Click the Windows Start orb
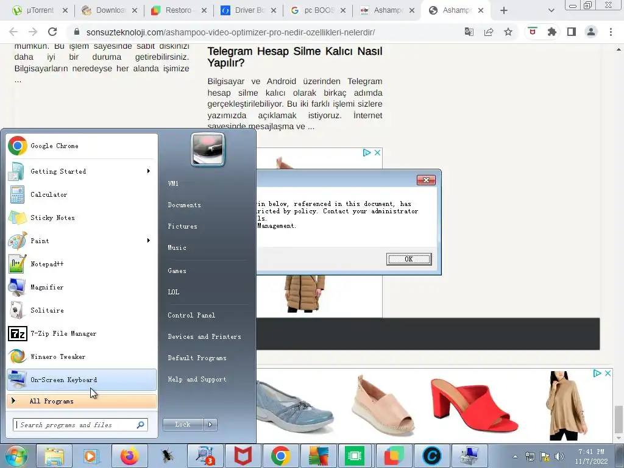The width and height of the screenshot is (624, 468). tap(16, 456)
